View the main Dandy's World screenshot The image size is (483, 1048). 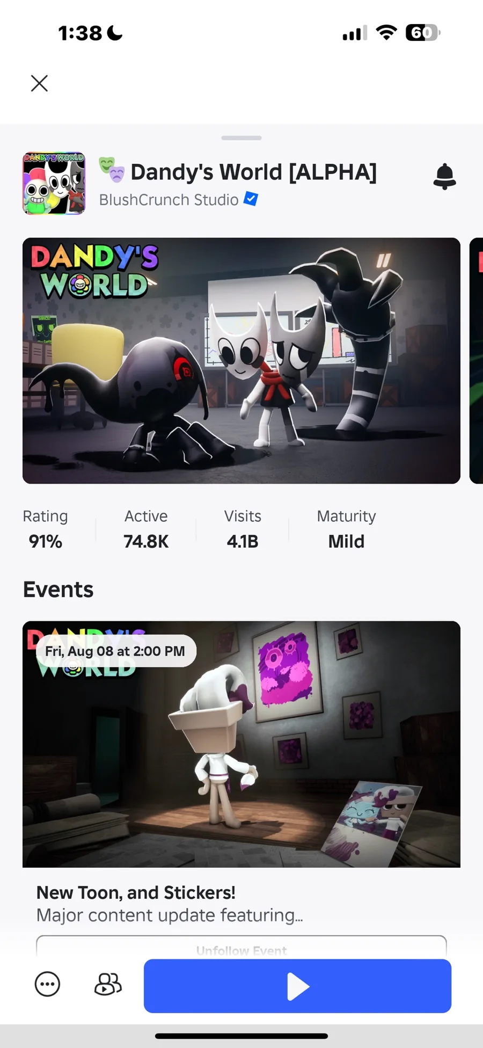[x=241, y=361]
